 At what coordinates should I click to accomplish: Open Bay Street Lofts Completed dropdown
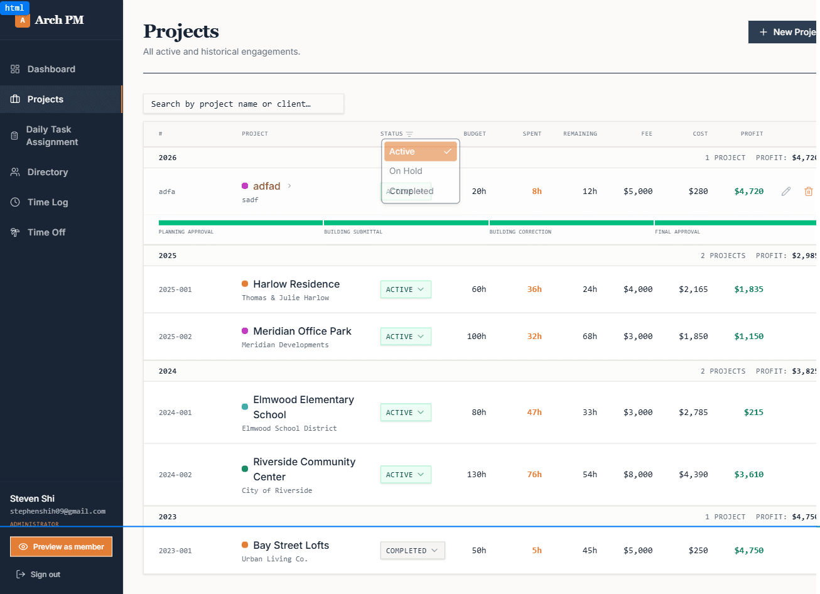click(x=413, y=551)
